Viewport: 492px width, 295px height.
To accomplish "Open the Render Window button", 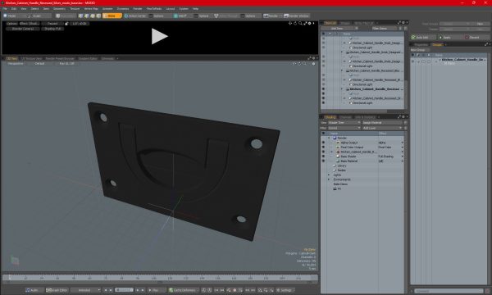I will (297, 16).
